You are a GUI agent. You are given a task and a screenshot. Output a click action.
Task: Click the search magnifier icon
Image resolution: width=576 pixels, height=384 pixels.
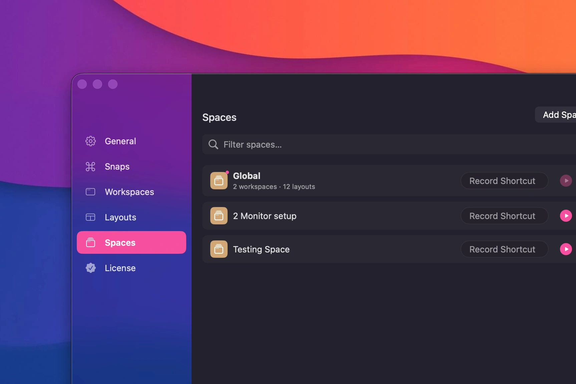click(x=213, y=145)
